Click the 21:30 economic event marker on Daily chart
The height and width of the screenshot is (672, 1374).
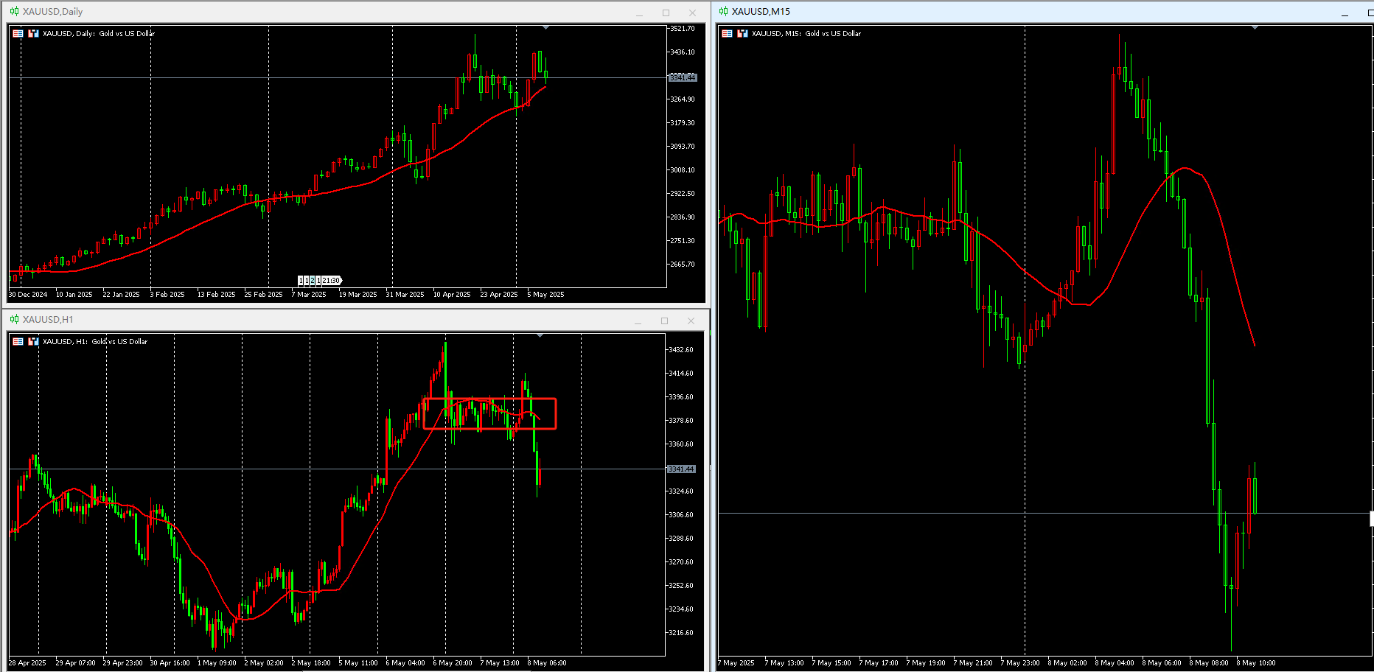tap(331, 281)
